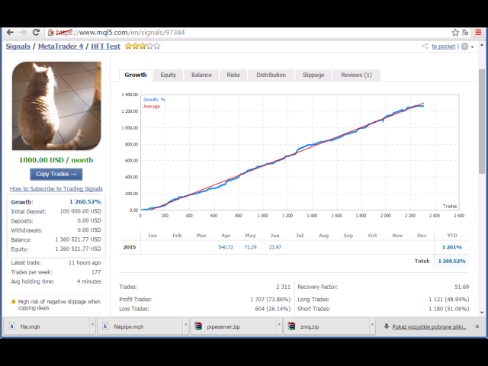488x366 pixels.
Task: Open the gear settings dropdown
Action: click(x=465, y=47)
